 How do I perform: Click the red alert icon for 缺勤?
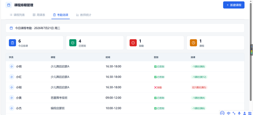pos(133,43)
